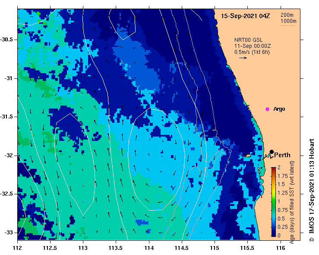Click latitude label '-33'

(x=8, y=233)
